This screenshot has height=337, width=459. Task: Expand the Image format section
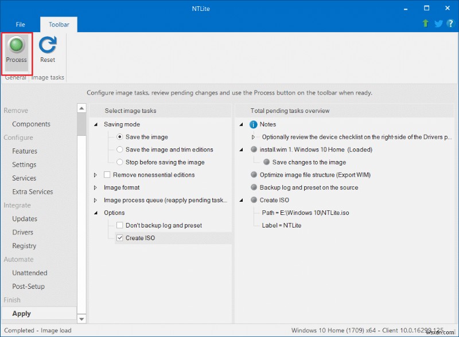pyautogui.click(x=95, y=187)
